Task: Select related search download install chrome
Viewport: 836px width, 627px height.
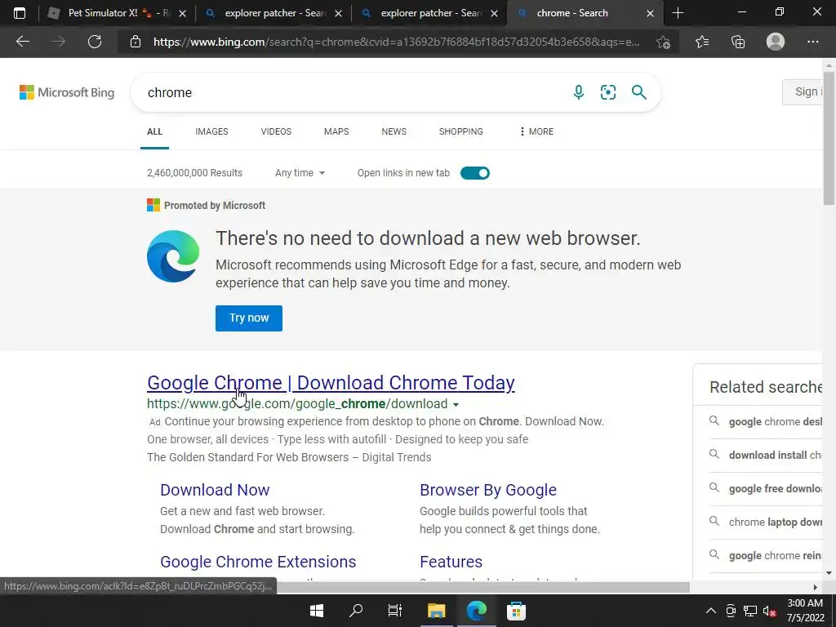Action: pos(765,456)
